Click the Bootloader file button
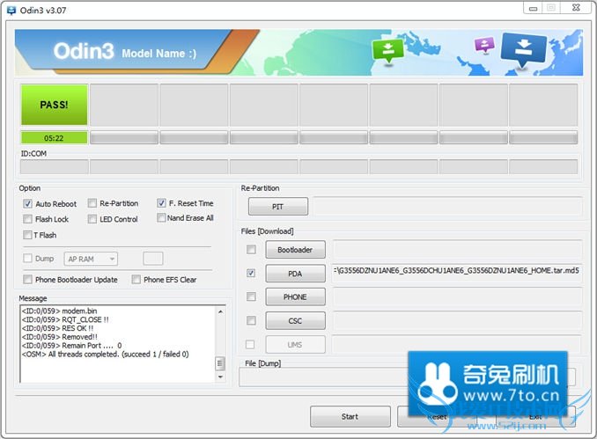The image size is (597, 439). [x=296, y=250]
